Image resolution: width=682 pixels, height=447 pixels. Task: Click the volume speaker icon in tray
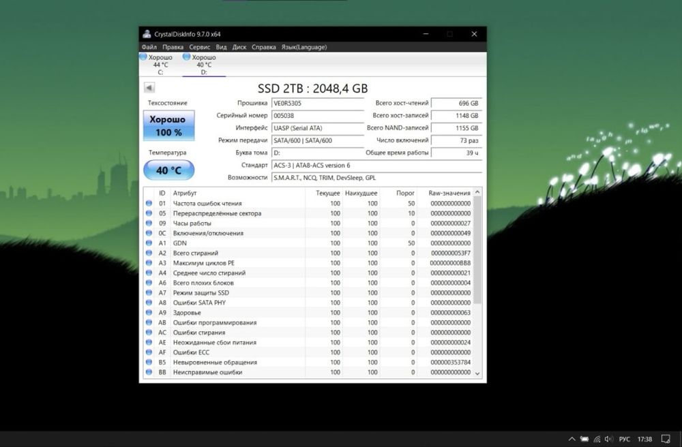609,440
